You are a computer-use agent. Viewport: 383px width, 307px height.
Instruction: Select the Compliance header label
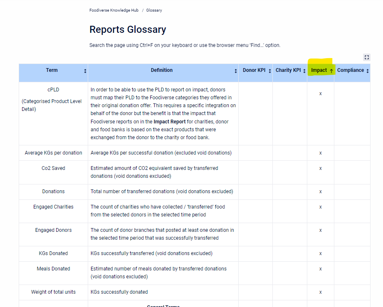coord(351,70)
